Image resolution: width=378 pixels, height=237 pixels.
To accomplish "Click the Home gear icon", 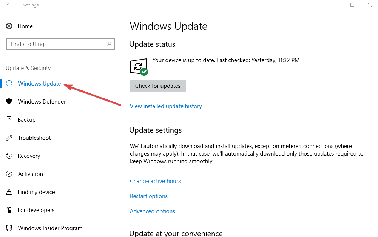I will pos(9,26).
